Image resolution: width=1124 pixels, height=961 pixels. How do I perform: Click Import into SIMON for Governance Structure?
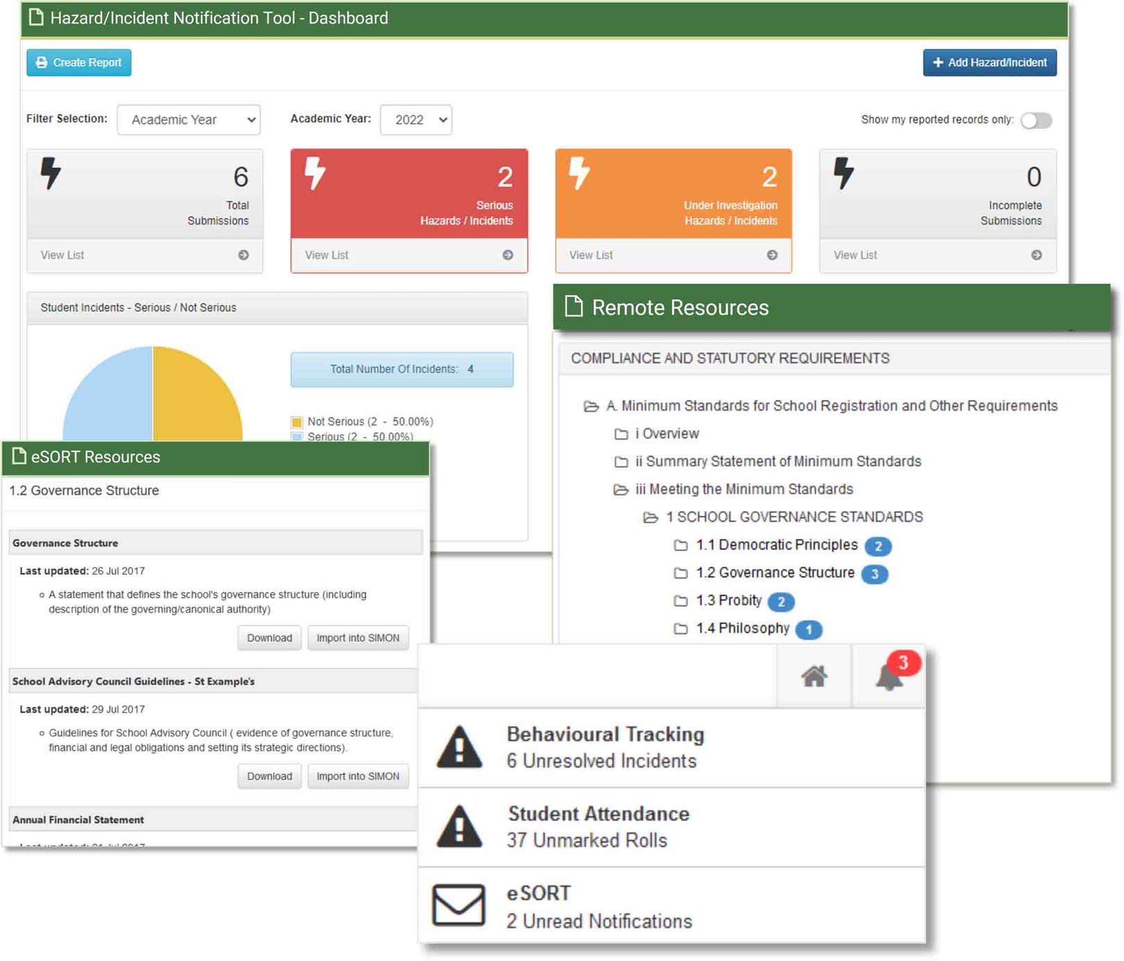(358, 638)
